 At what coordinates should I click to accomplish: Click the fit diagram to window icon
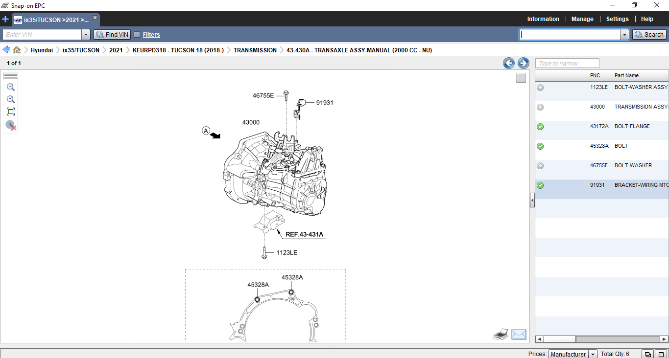[11, 112]
